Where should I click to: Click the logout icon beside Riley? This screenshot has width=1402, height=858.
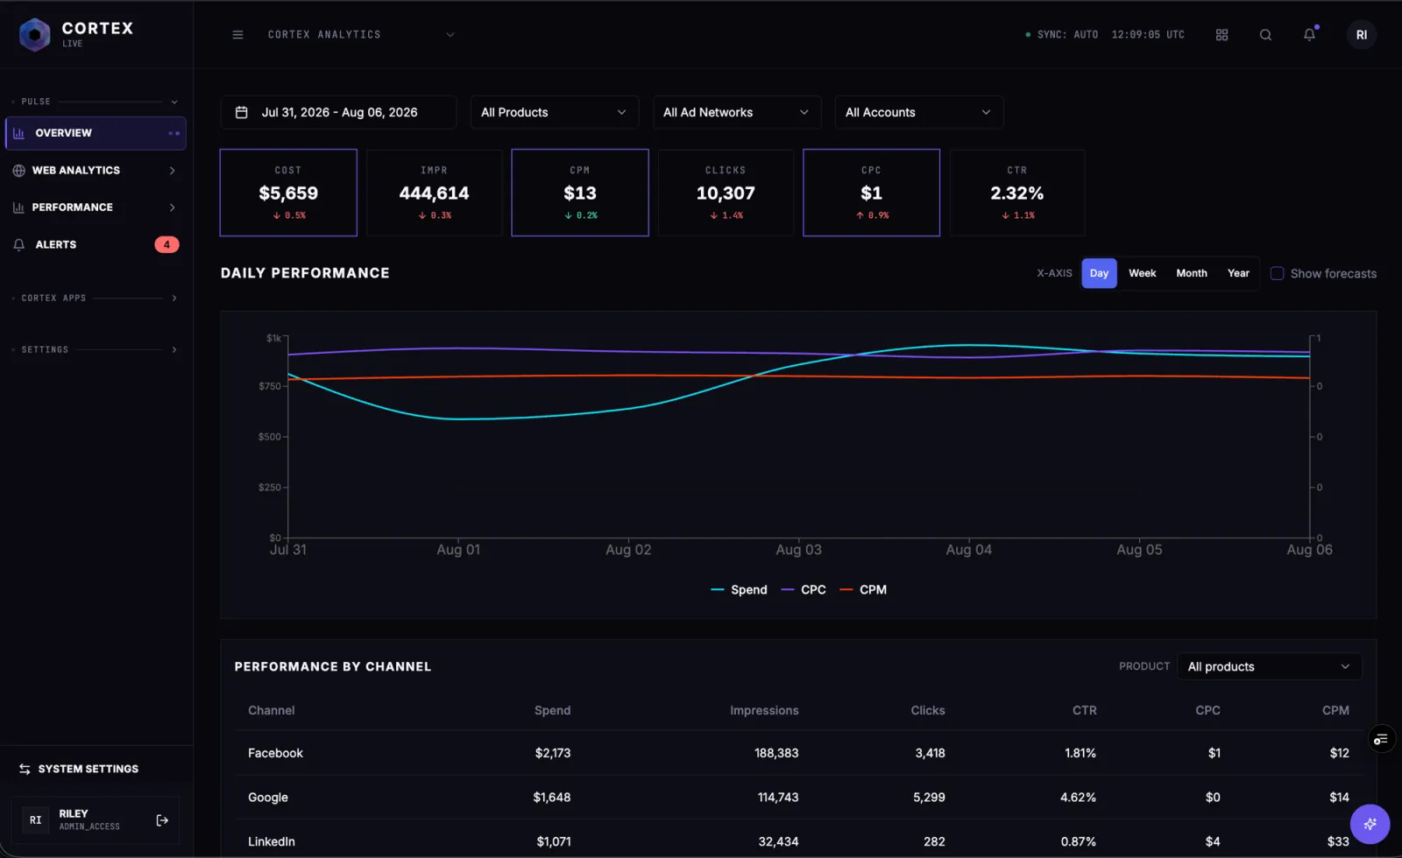click(162, 820)
